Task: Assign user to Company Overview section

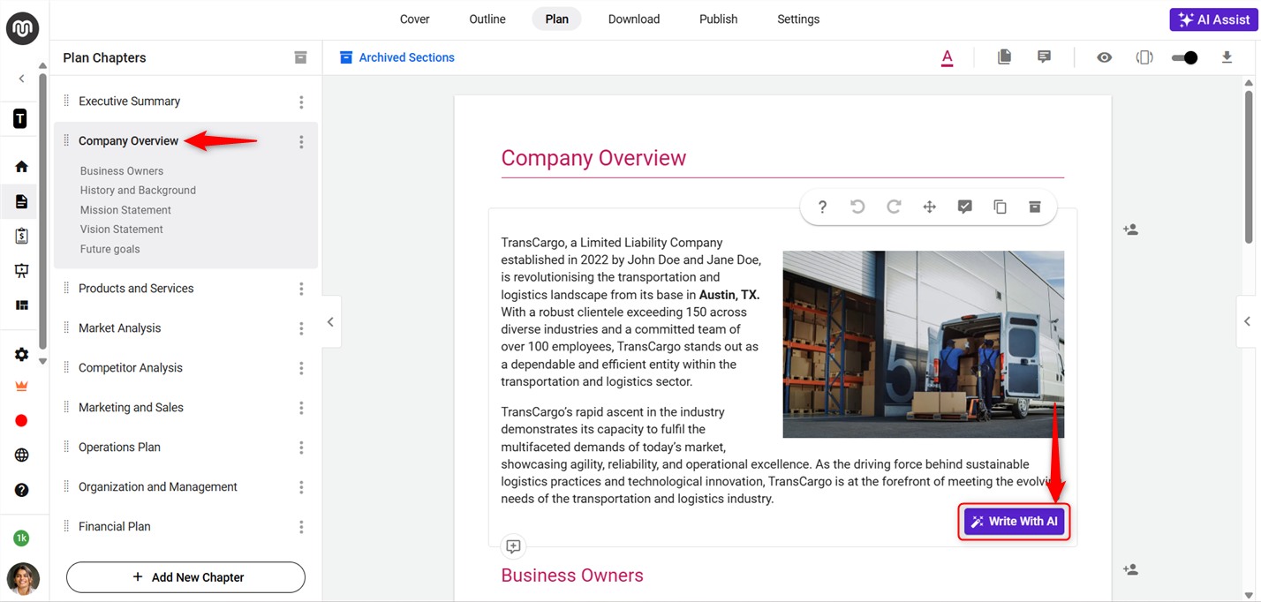Action: coord(1130,230)
